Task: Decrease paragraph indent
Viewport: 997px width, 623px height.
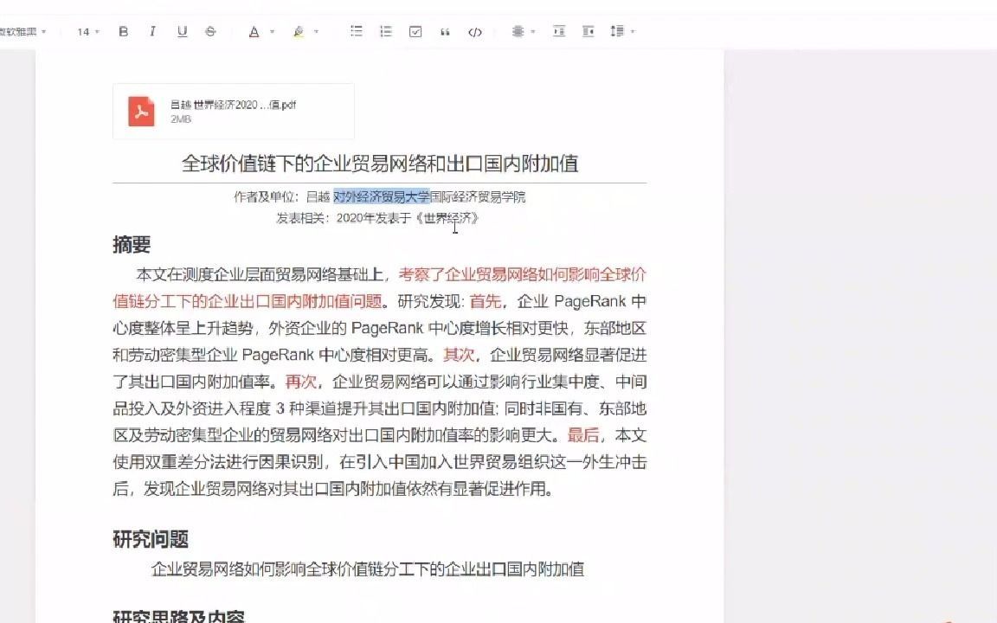Action: click(x=589, y=31)
